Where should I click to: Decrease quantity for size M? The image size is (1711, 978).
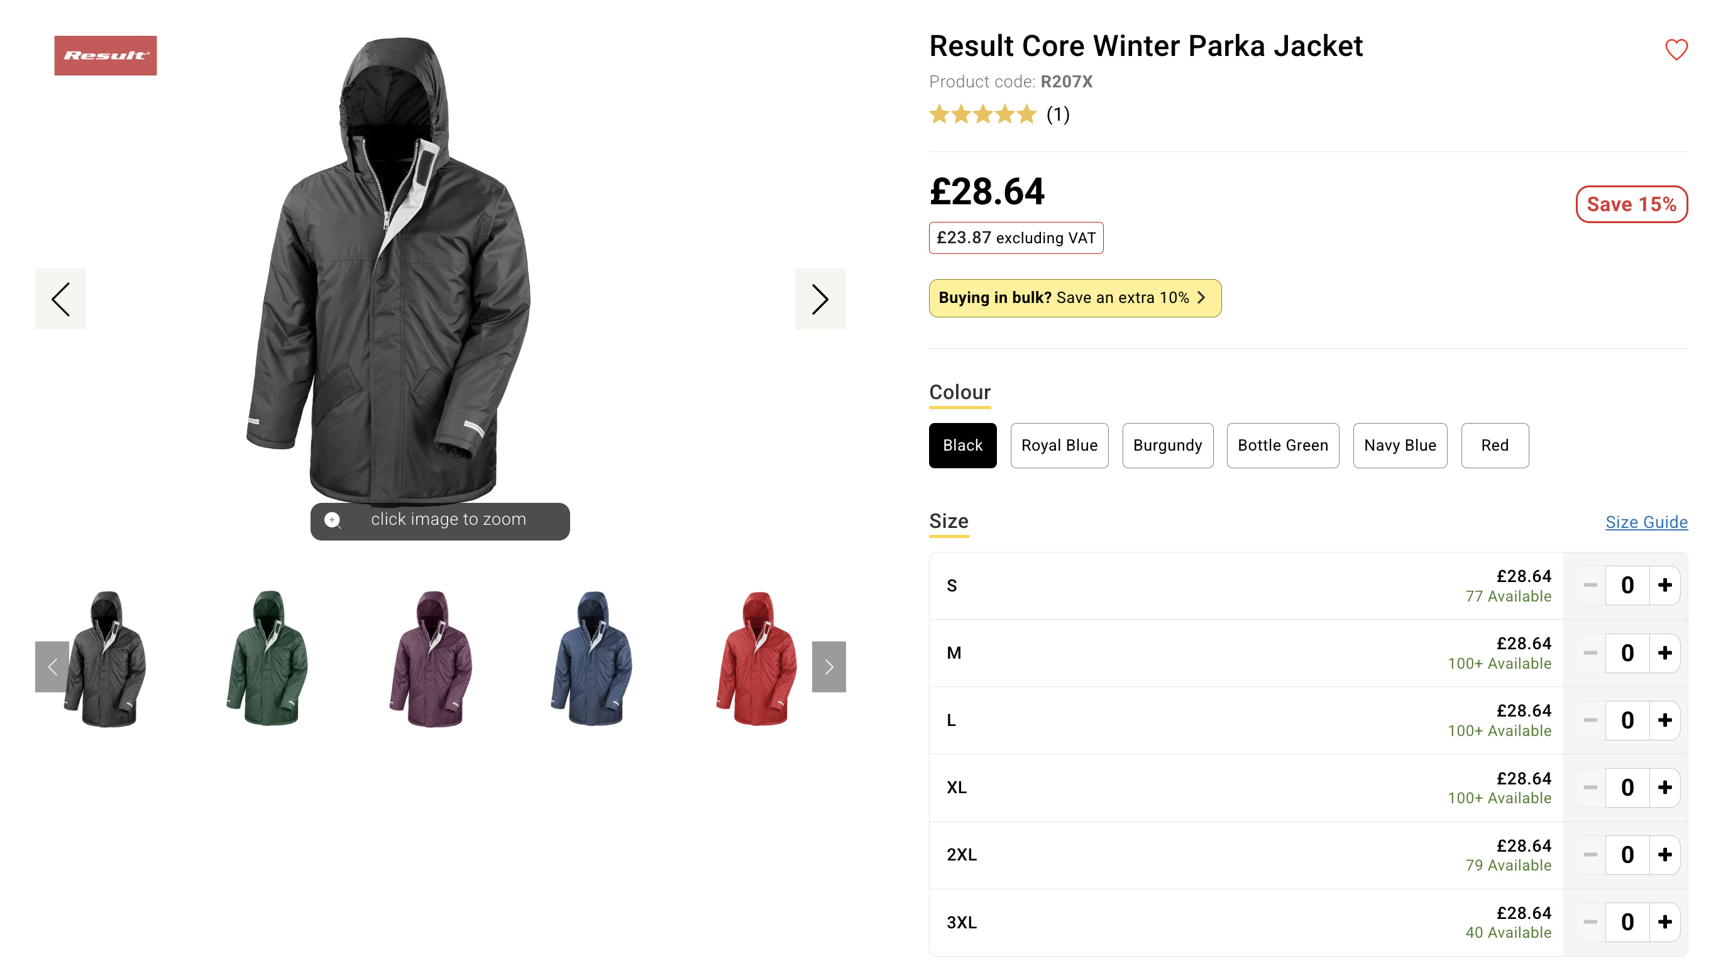[1590, 652]
